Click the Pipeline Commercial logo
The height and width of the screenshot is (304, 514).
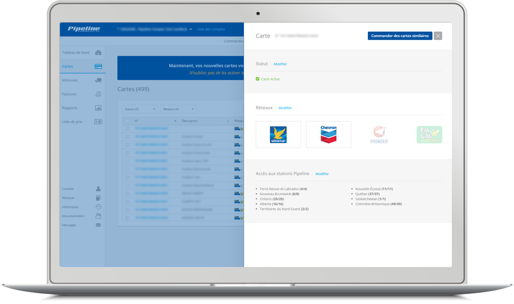(84, 29)
